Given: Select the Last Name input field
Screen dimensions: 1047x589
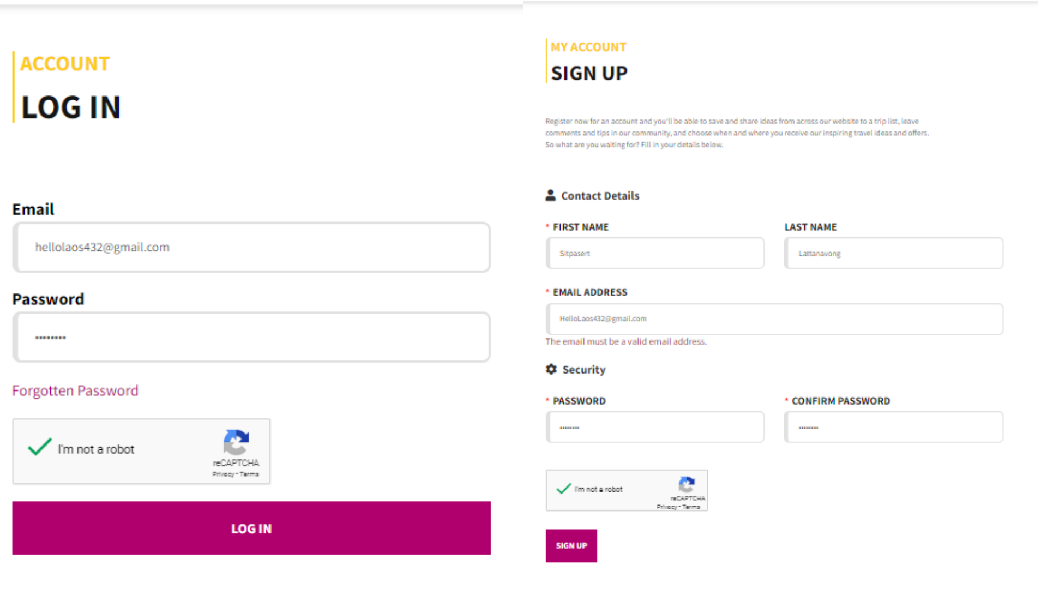Looking at the screenshot, I should [894, 253].
